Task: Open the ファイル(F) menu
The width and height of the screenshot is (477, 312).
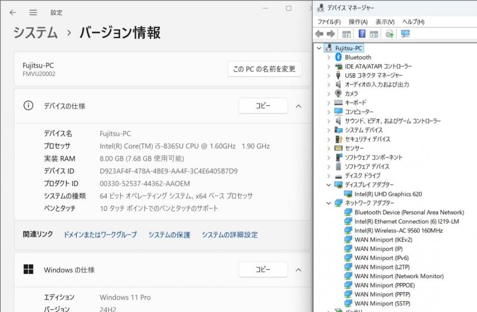Action: point(329,22)
